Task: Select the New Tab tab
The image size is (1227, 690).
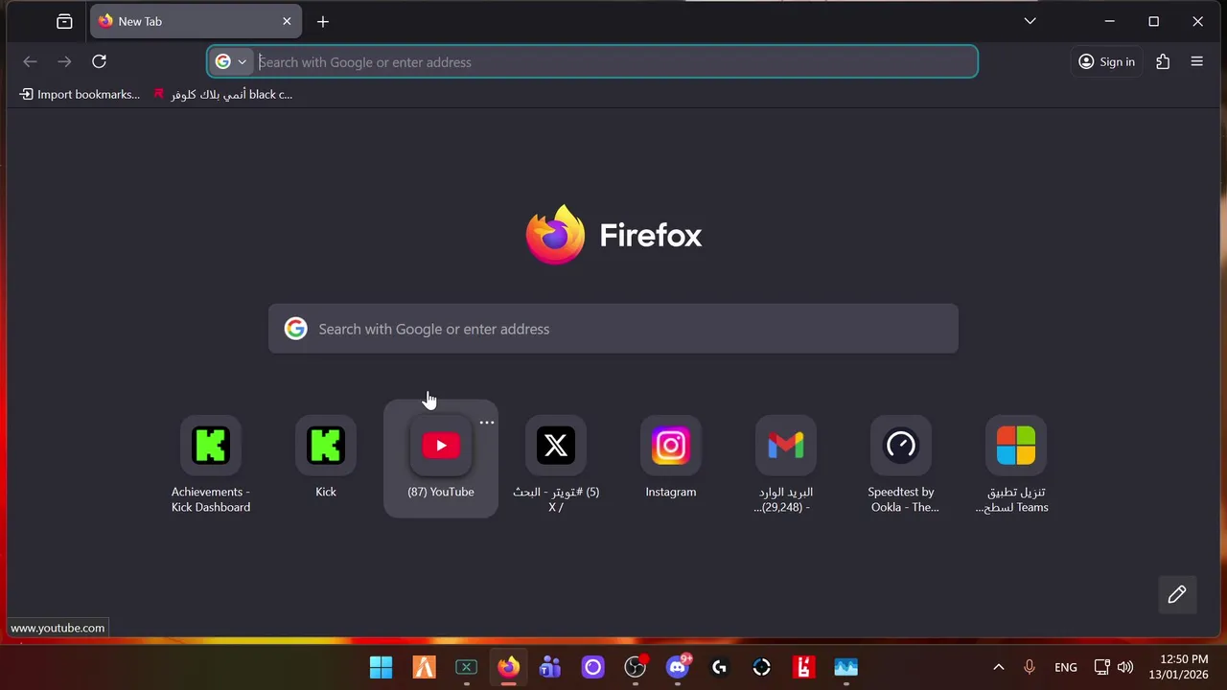Action: (196, 21)
